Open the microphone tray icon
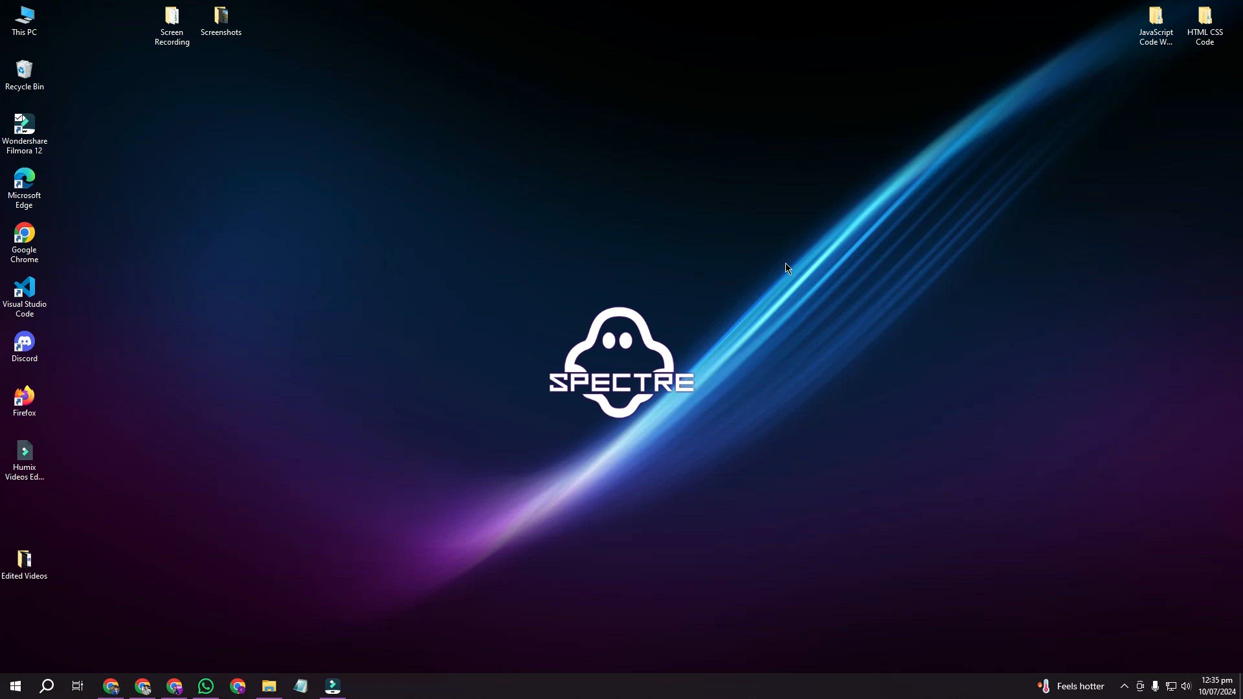 (x=1156, y=686)
